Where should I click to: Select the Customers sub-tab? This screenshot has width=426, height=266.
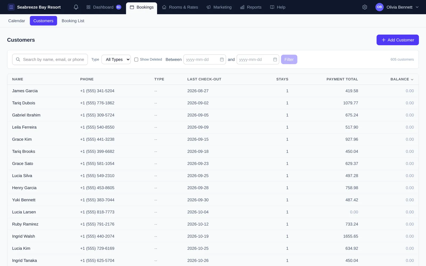43,21
